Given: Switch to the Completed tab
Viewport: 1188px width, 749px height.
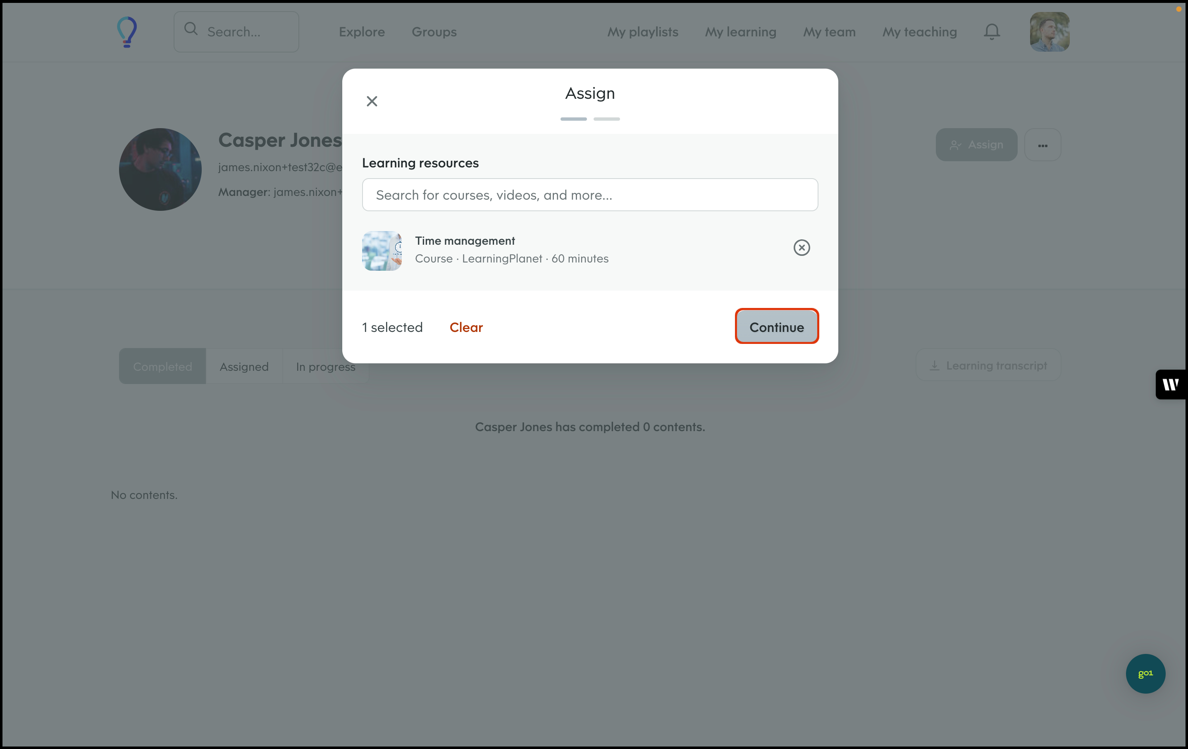Looking at the screenshot, I should pos(162,366).
